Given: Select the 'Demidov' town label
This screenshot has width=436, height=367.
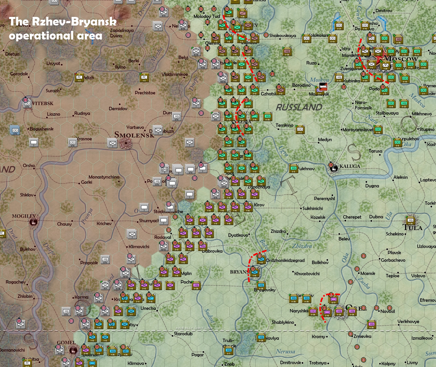Looking at the screenshot, I should click(x=118, y=109).
